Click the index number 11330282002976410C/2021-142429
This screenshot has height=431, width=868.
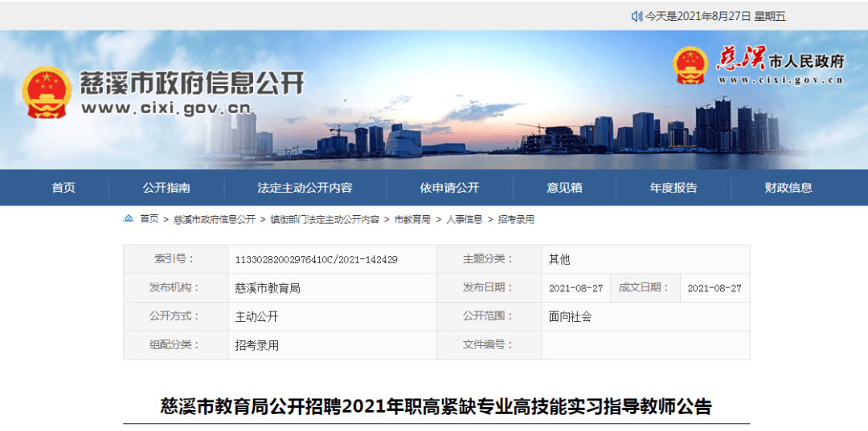click(x=317, y=259)
